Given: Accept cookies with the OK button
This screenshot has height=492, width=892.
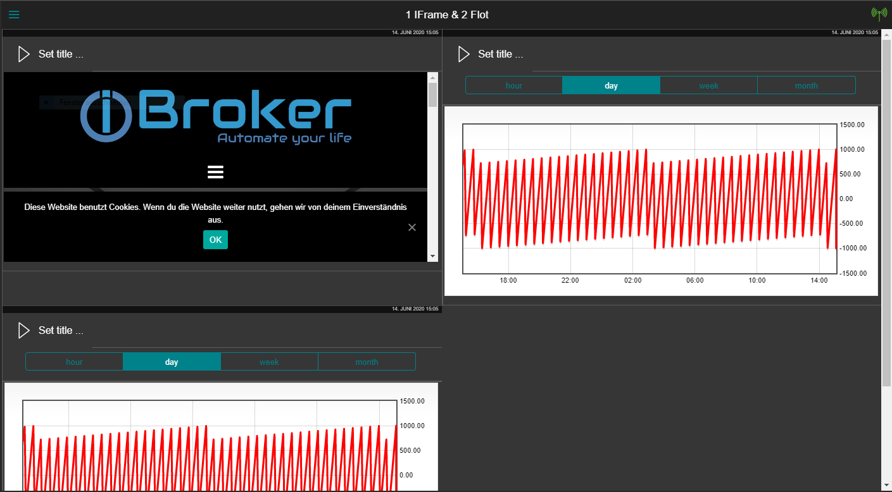Looking at the screenshot, I should click(x=215, y=240).
